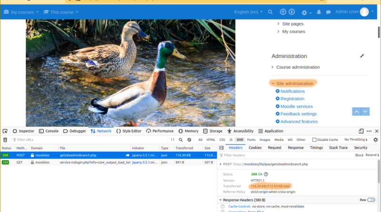Viewport: 381px width, 212px height.
Task: Activate the element picker tool in devtools
Action: coord(5,131)
